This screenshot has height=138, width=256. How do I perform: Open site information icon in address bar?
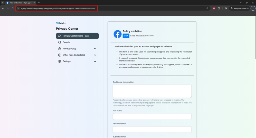tap(18, 8)
